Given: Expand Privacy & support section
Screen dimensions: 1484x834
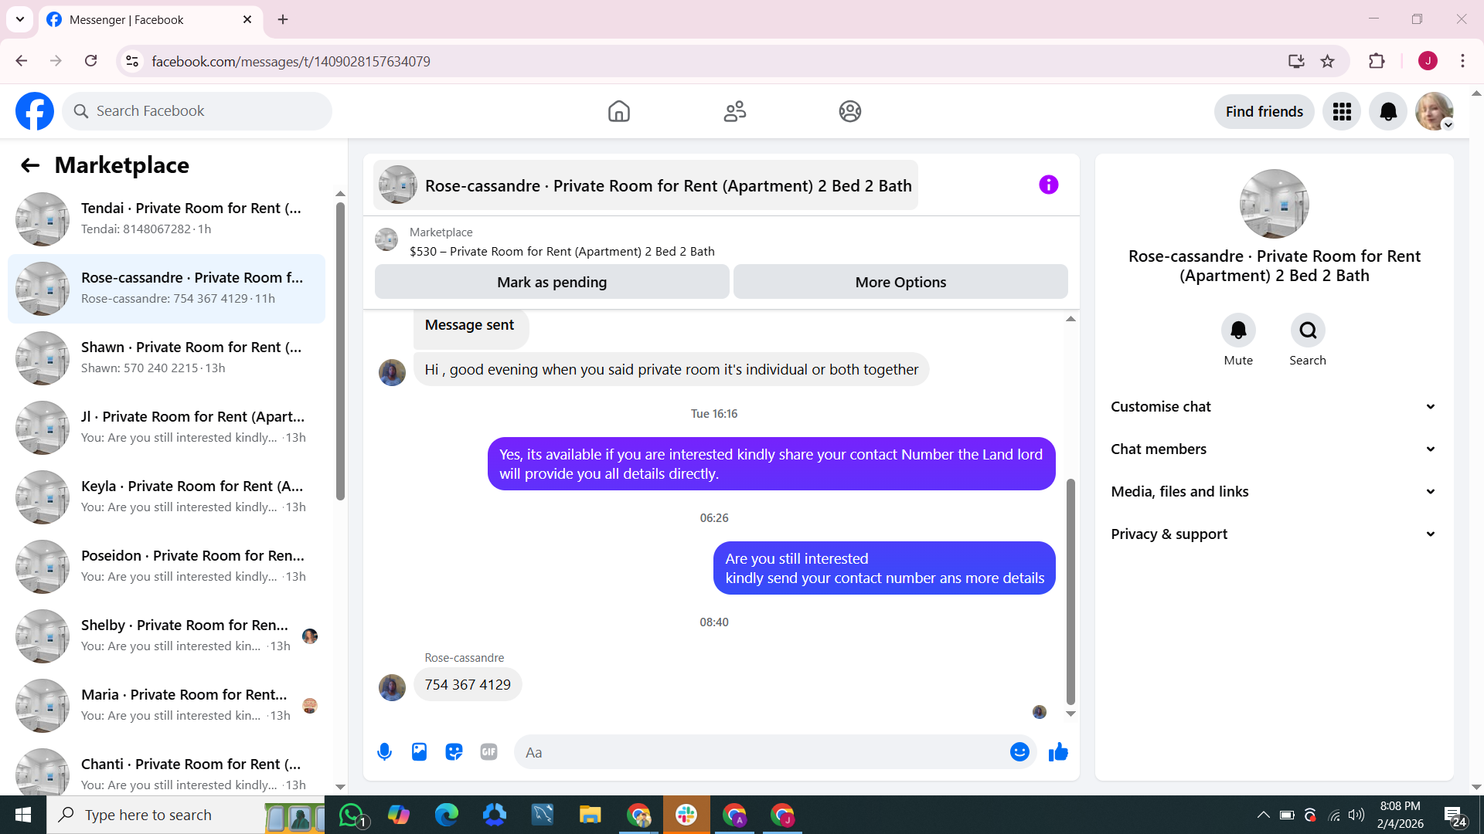Looking at the screenshot, I should coord(1273,534).
